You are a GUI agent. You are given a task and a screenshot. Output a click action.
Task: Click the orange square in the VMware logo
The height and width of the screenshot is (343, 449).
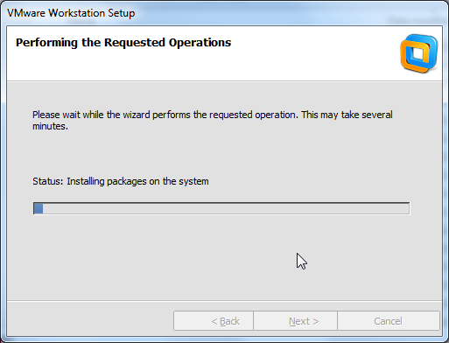[414, 57]
